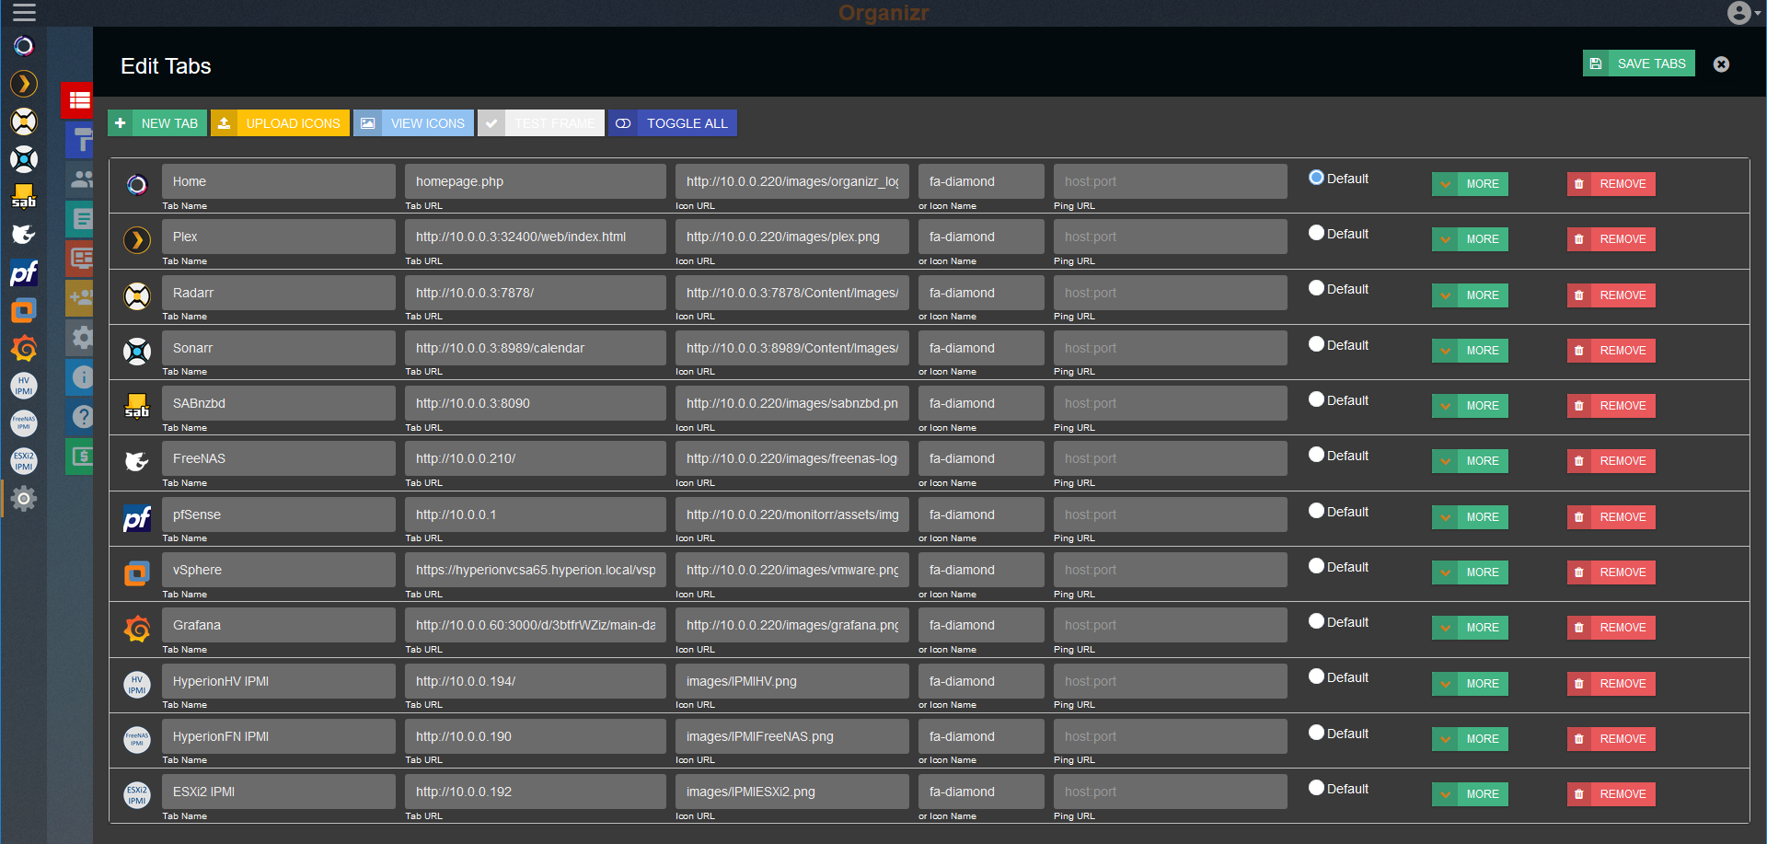Open the pfSense icon in left sidebar
The height and width of the screenshot is (844, 1767).
point(24,272)
